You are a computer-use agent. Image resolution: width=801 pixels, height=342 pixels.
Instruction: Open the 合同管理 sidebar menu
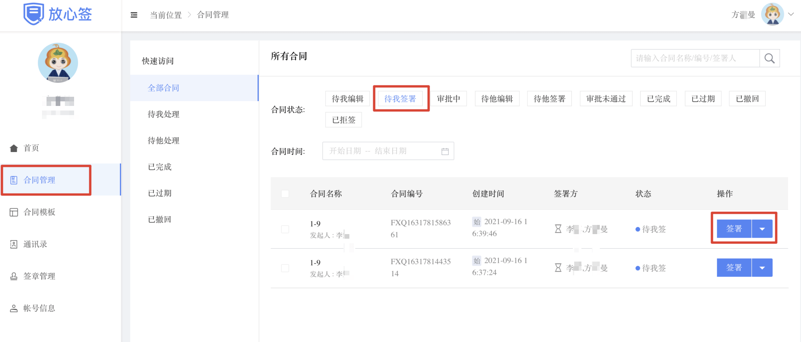click(x=61, y=180)
